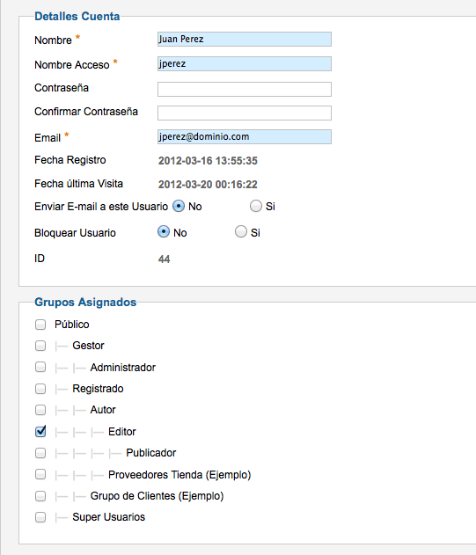Screen dimensions: 476x555
Task: Tick the Registrado group checkbox
Action: (x=40, y=389)
